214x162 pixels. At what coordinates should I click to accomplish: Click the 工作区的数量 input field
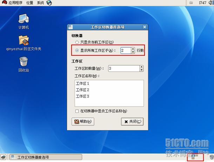(124, 68)
